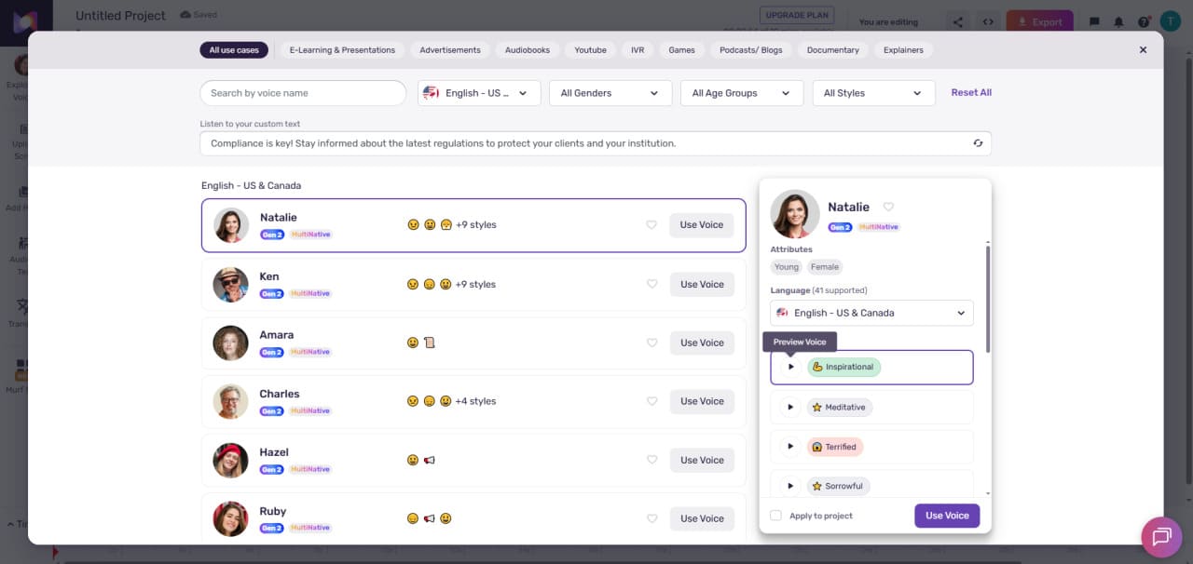Image resolution: width=1193 pixels, height=564 pixels.
Task: Select the All use cases tab
Action: (x=234, y=50)
